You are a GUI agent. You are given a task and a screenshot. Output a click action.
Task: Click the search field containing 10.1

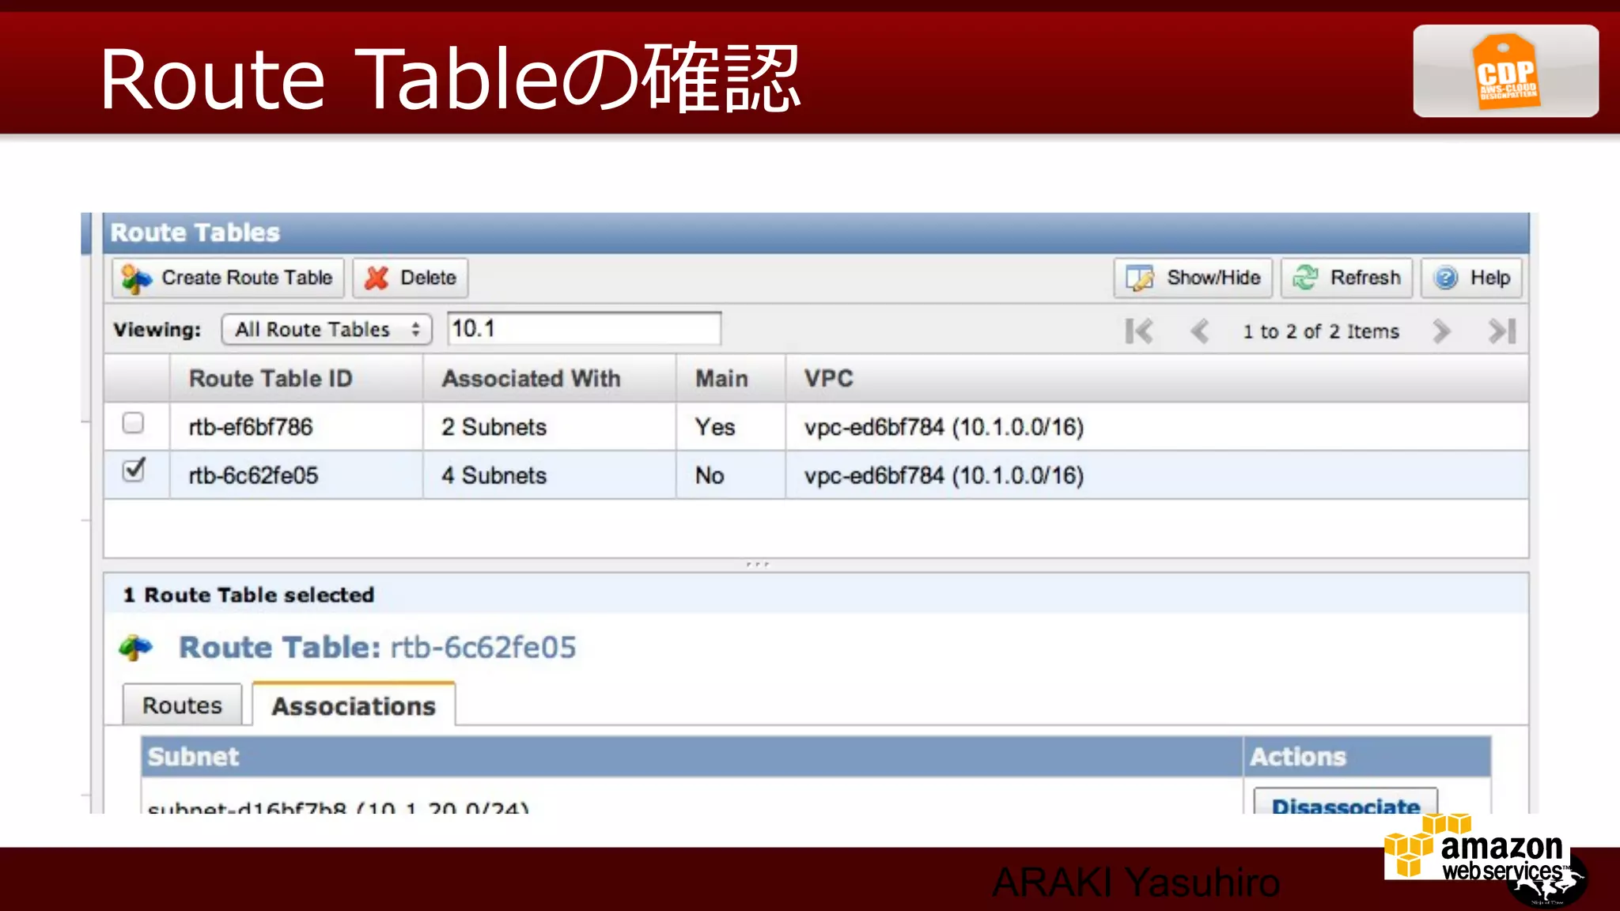(585, 328)
